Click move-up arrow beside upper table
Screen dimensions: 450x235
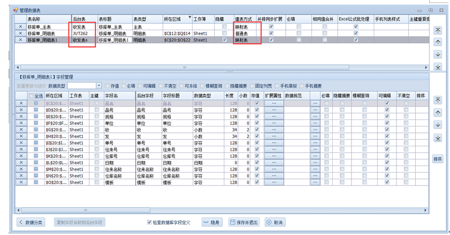click(x=438, y=42)
